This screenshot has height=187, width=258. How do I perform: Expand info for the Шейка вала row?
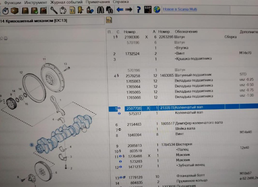120,129
